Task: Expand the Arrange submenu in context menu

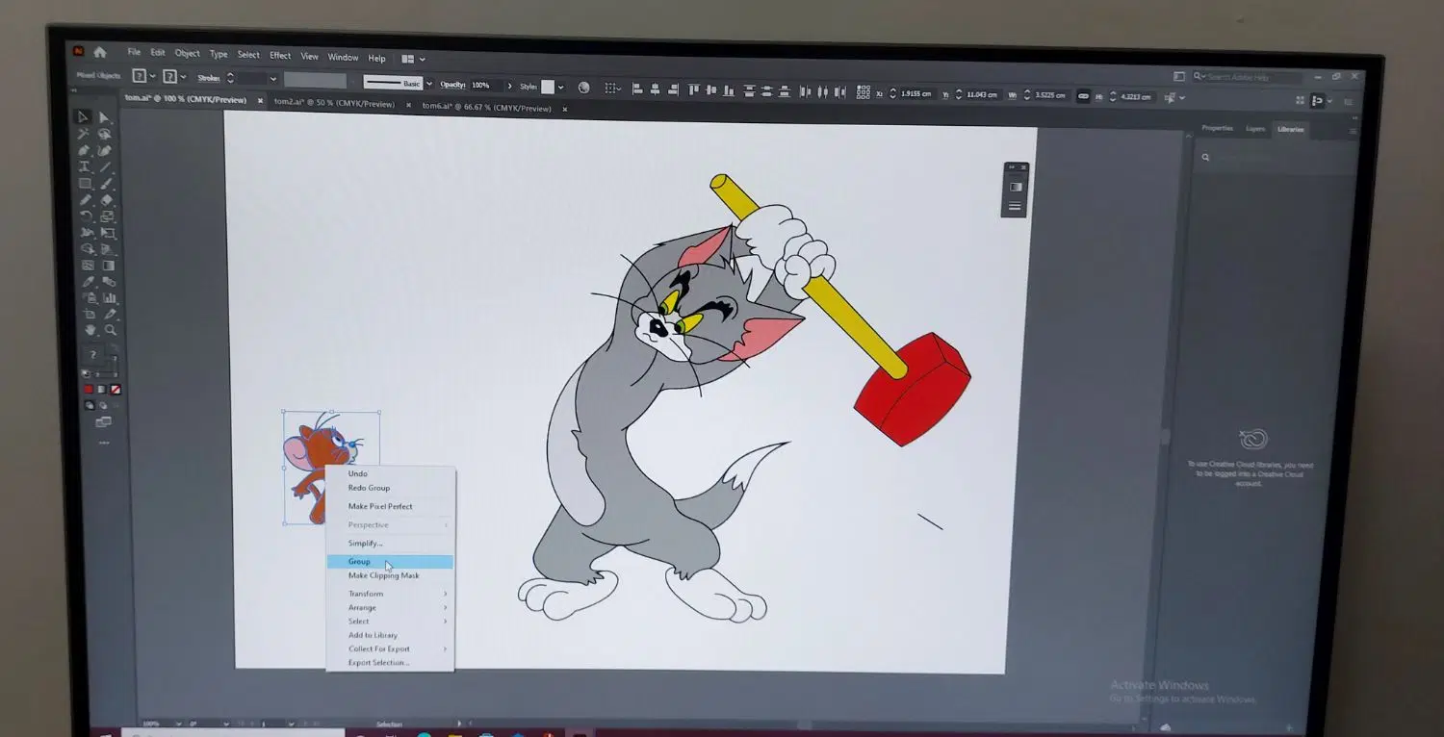Action: tap(389, 608)
